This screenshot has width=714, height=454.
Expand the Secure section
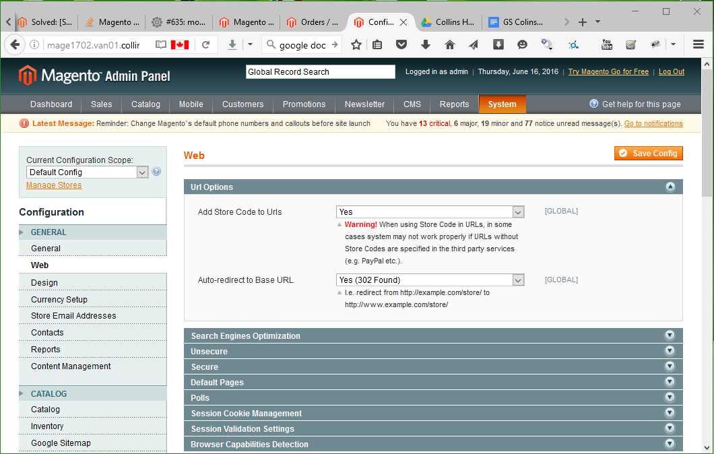[670, 366]
